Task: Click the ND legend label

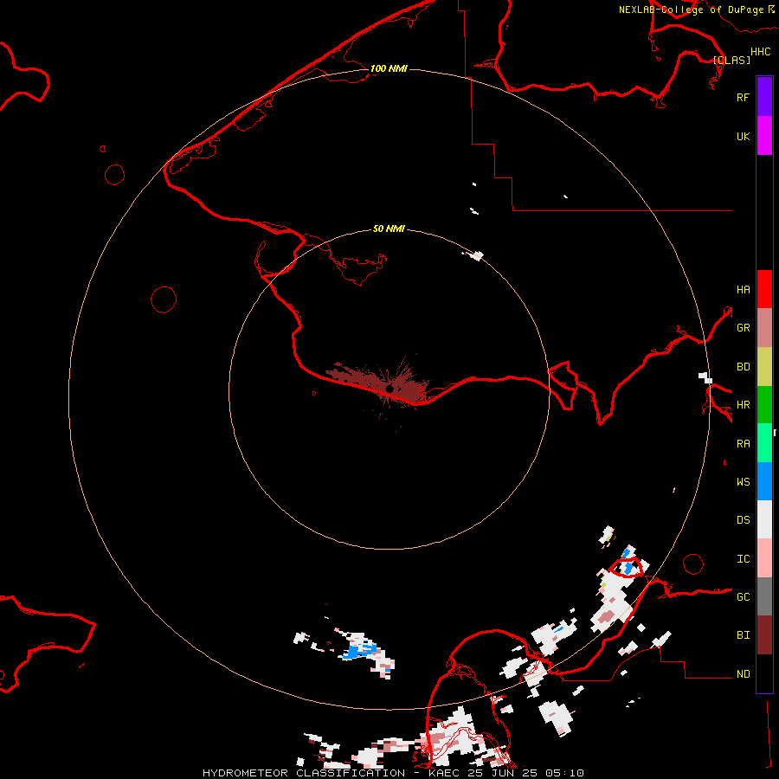Action: 743,674
